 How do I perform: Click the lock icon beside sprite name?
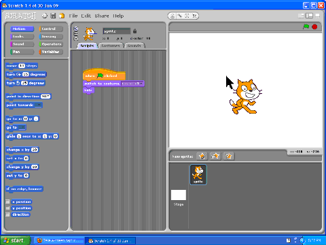click(134, 31)
